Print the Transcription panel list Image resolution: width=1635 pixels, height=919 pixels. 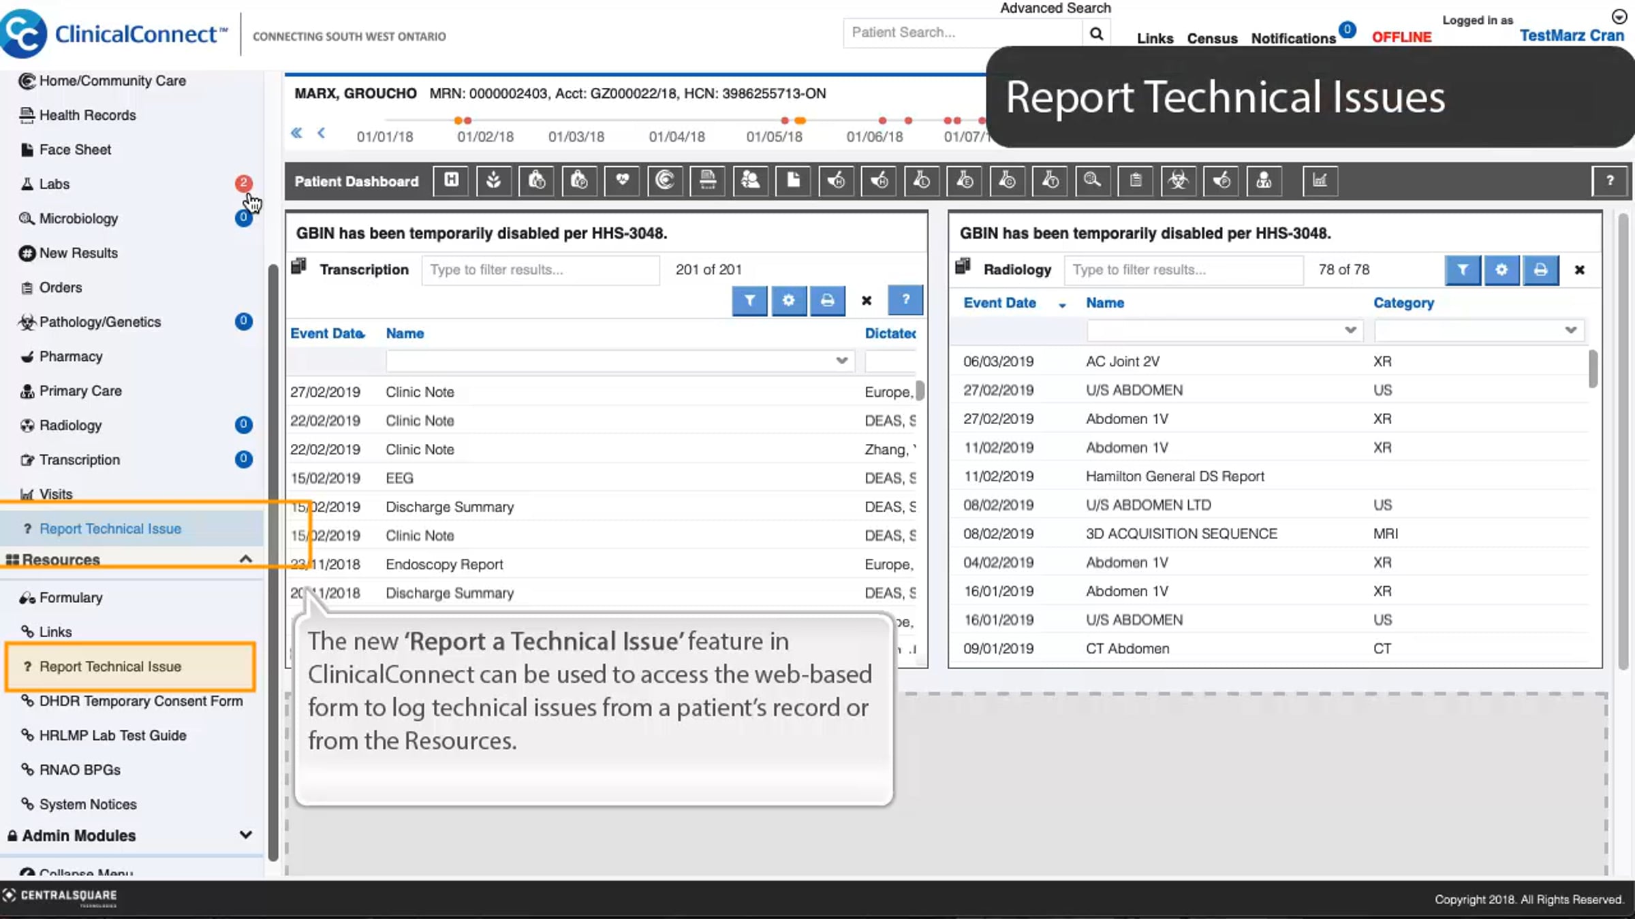827,300
